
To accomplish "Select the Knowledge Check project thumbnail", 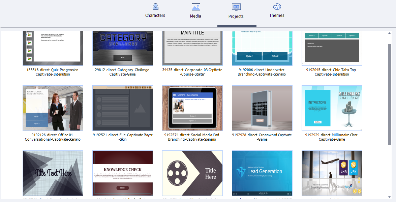I will (123, 173).
